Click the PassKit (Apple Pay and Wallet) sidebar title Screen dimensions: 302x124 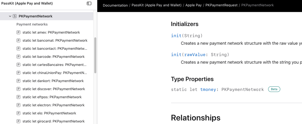(27, 3)
